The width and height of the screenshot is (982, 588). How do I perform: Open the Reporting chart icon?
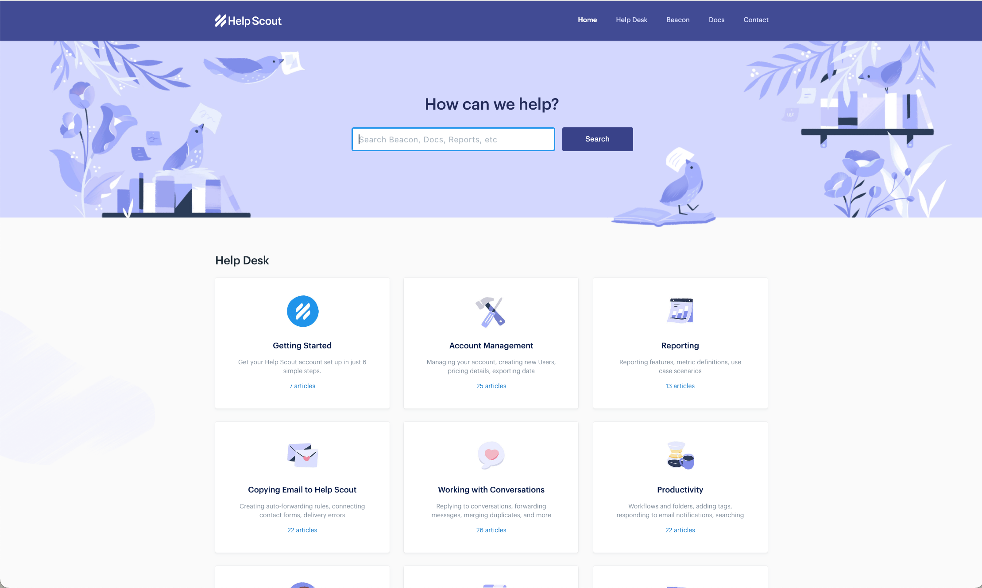(679, 310)
